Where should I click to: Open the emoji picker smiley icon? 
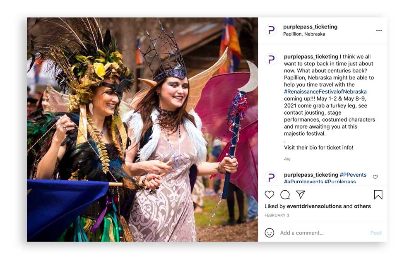(270, 233)
